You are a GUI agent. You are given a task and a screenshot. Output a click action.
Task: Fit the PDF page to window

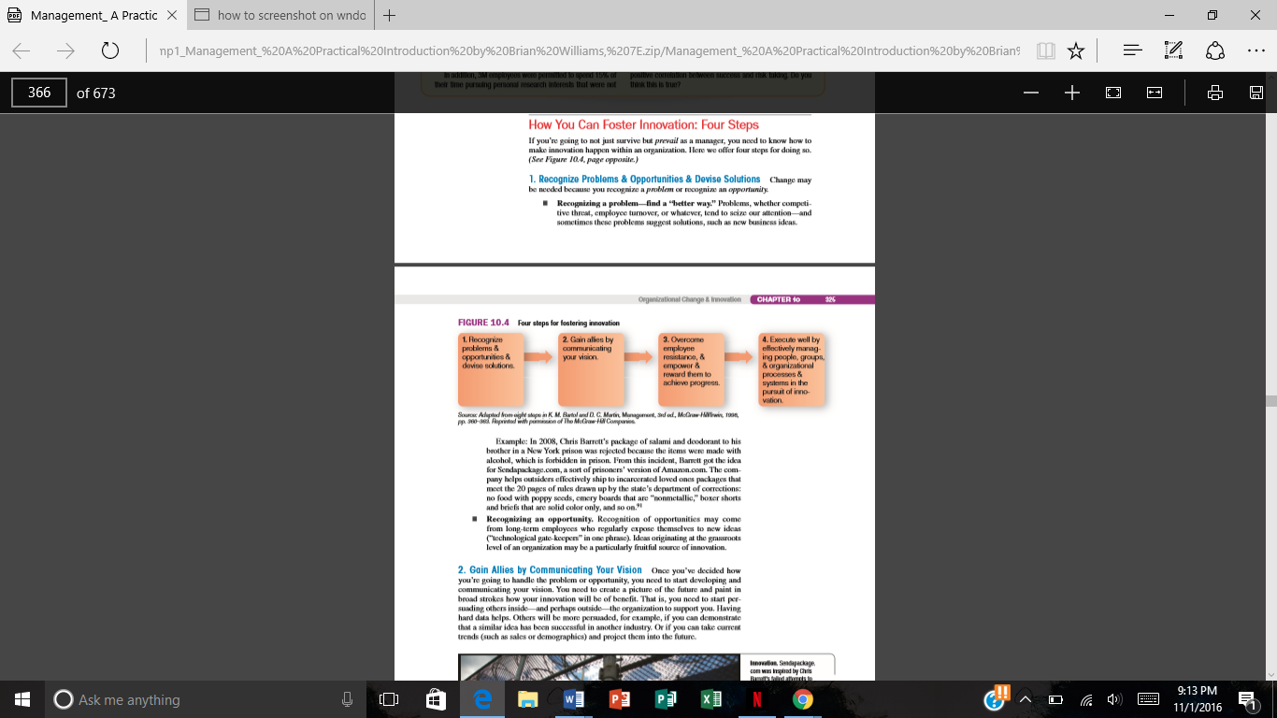pos(1113,93)
